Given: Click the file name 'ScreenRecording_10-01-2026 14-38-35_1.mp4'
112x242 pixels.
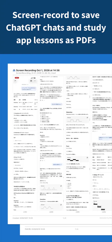Looking at the screenshot, I should [36, 73].
